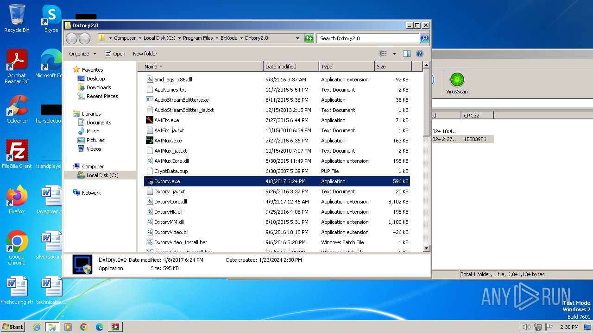Click the Open toolbar button
Image resolution: width=593 pixels, height=333 pixels.
point(115,54)
